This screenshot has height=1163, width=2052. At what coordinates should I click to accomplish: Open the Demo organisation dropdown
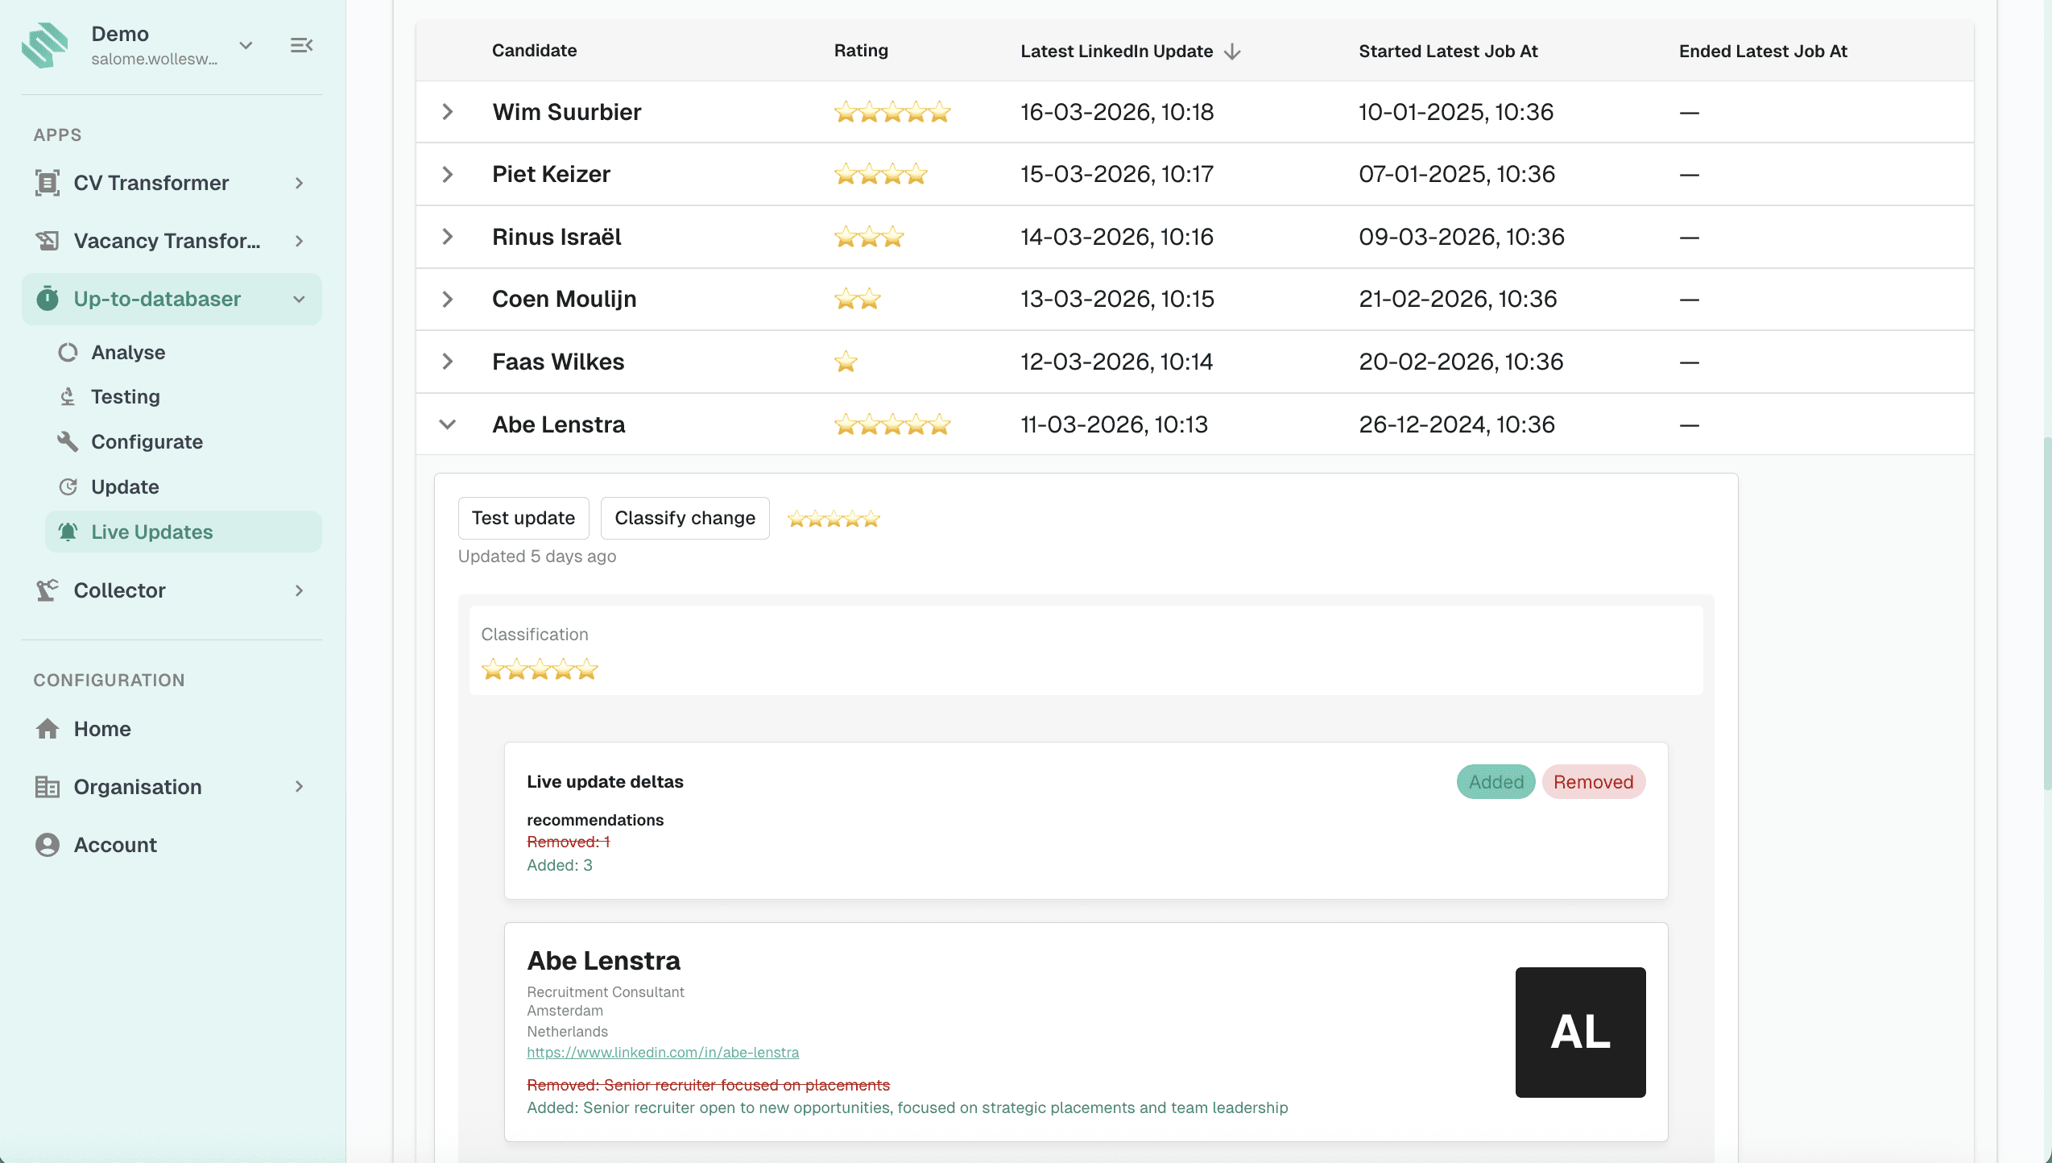point(246,45)
